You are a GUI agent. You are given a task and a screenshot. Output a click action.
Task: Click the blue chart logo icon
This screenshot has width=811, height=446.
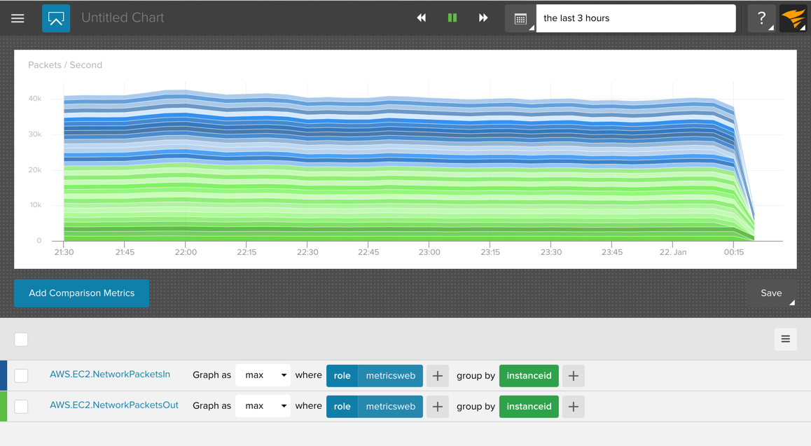tap(56, 18)
